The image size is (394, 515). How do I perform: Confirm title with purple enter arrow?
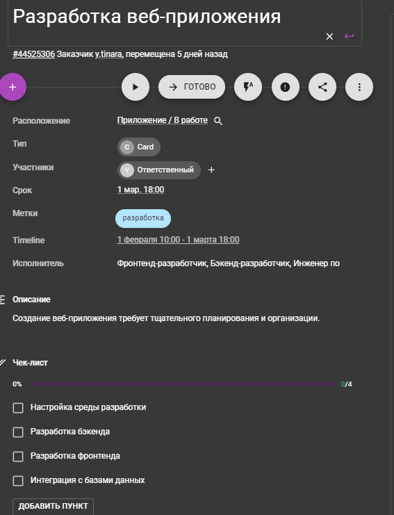click(349, 36)
